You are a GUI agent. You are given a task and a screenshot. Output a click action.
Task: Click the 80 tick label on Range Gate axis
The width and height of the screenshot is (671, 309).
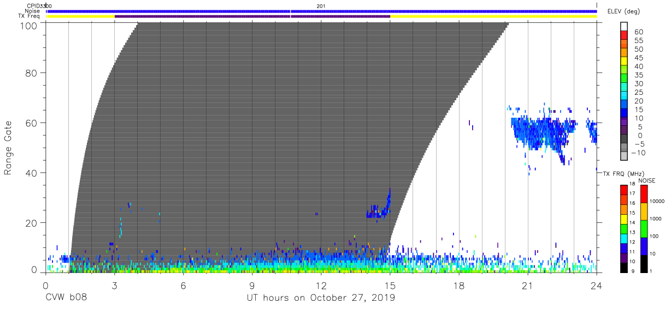point(32,72)
